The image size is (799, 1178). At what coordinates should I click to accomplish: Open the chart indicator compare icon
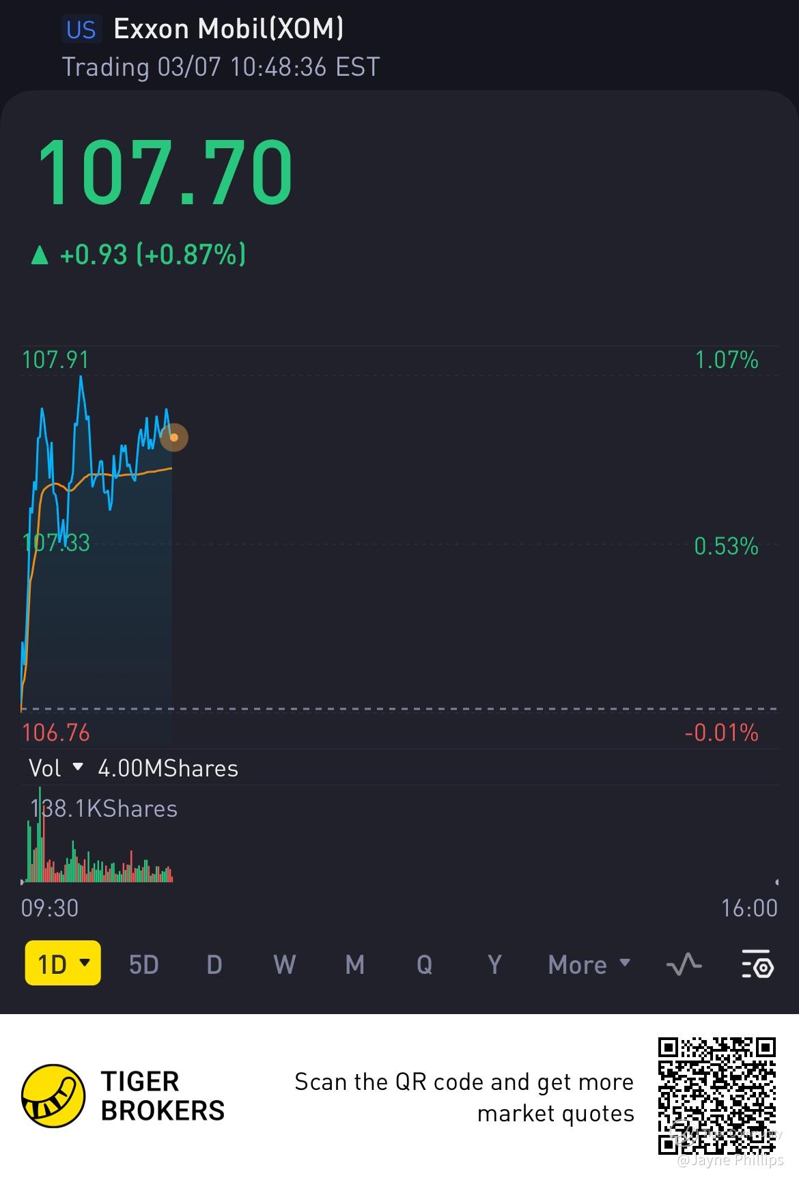[x=684, y=964]
